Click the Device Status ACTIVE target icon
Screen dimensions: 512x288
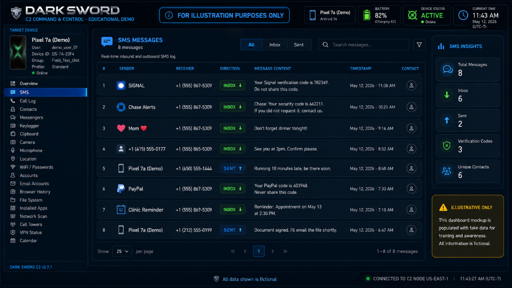pyautogui.click(x=412, y=15)
